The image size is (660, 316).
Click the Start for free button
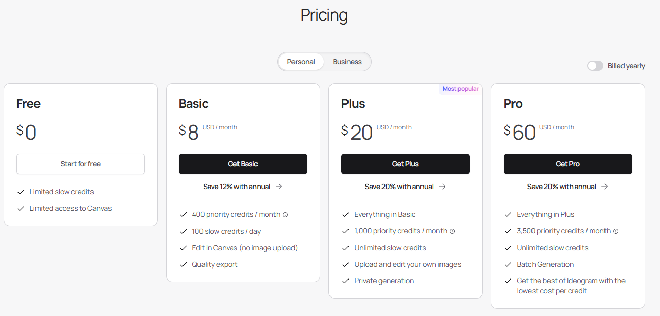pos(81,164)
